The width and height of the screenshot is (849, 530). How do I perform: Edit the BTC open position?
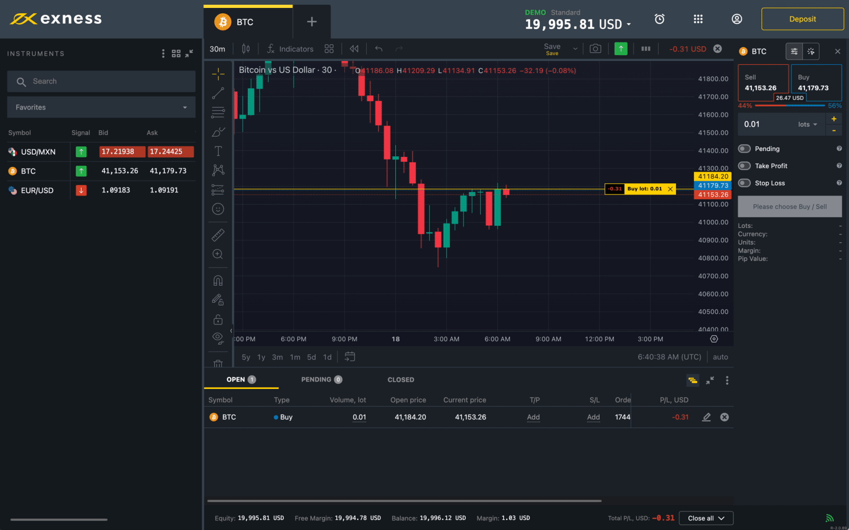(x=706, y=417)
